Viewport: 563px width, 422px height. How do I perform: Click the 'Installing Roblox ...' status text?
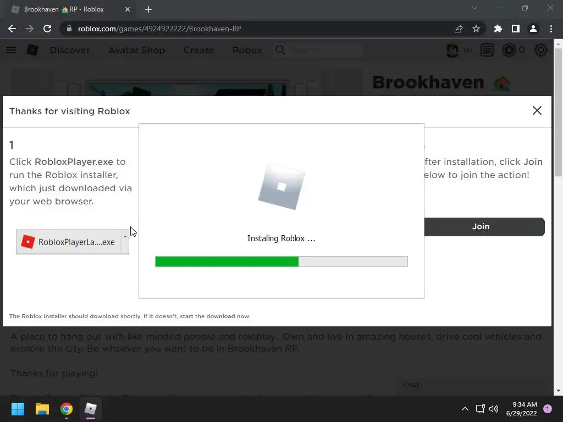click(281, 238)
